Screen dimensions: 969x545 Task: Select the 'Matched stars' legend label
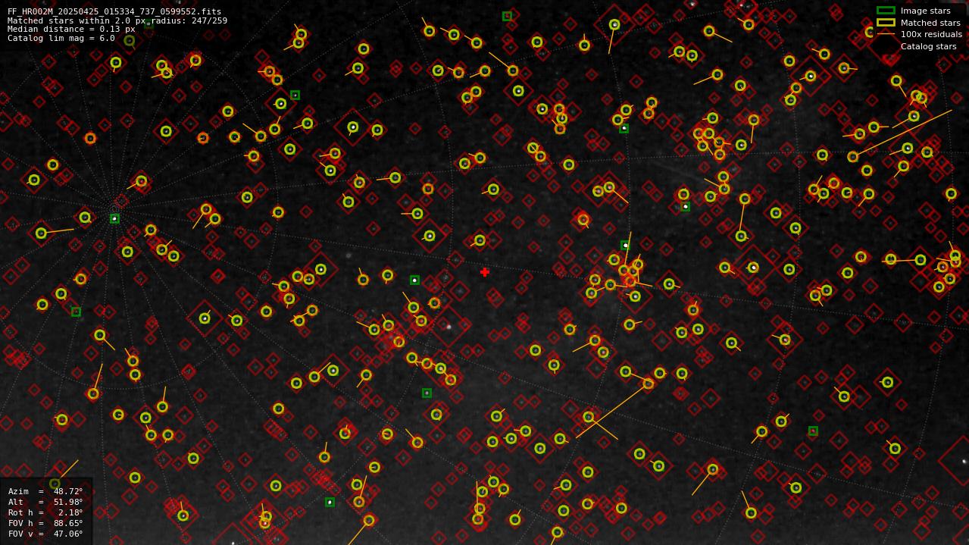coord(930,23)
